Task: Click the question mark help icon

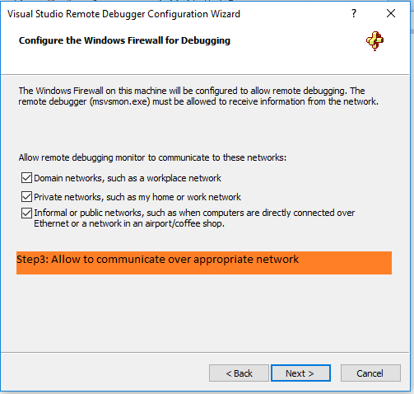Action: (354, 13)
